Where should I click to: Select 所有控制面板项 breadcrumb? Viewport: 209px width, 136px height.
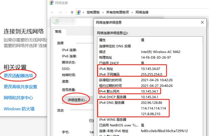pyautogui.click(x=118, y=12)
